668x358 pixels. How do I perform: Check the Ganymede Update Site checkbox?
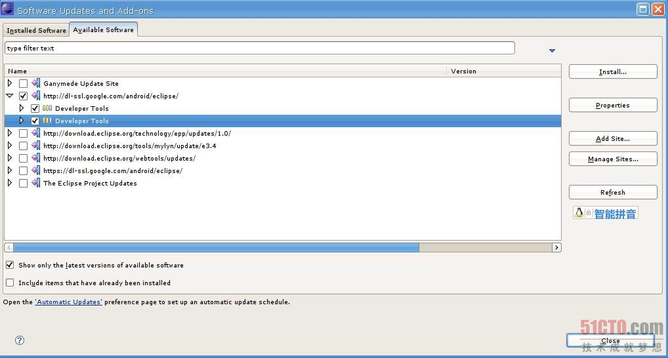click(24, 83)
